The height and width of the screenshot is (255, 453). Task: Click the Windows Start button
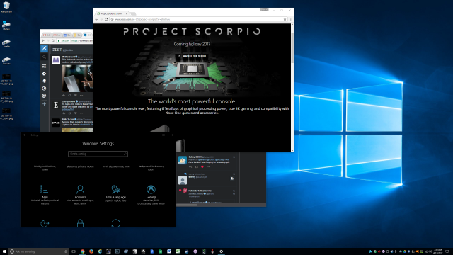[4, 251]
